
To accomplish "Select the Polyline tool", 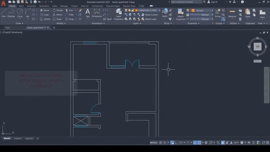I will click(11, 13).
